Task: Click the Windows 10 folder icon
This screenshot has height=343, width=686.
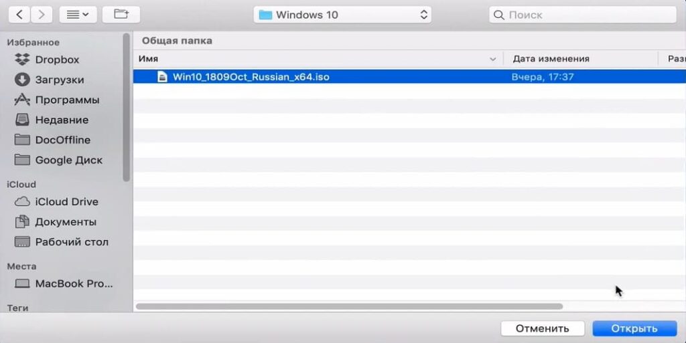Action: click(x=265, y=15)
